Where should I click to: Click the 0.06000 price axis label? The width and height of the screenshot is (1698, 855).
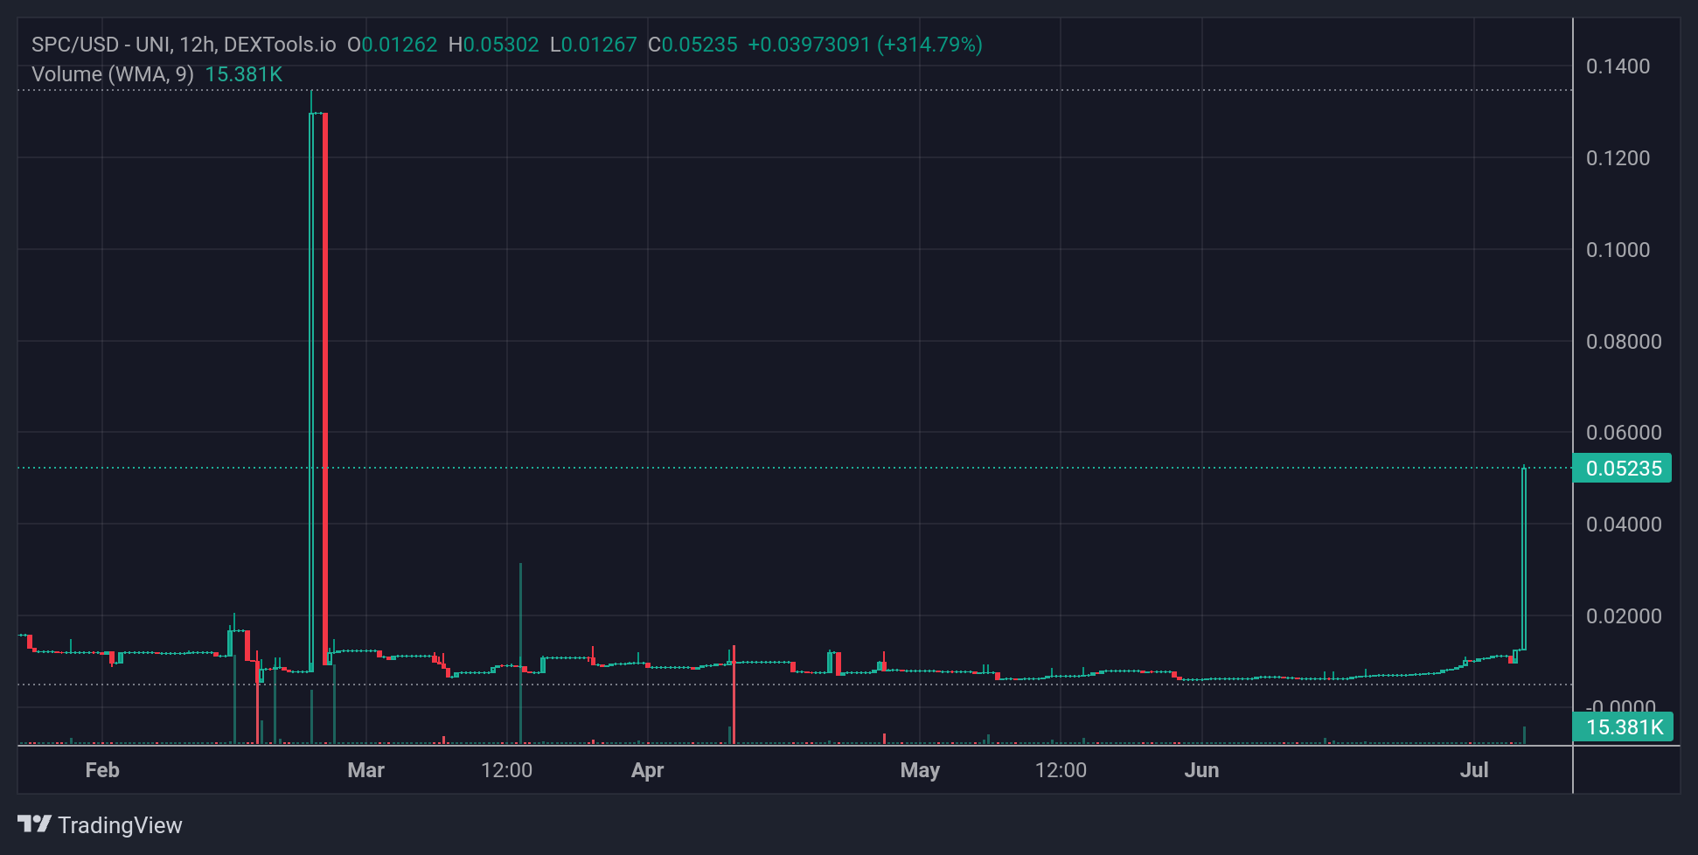1624,433
